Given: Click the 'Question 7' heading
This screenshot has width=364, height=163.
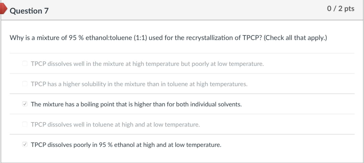Looking at the screenshot, I should point(29,11).
